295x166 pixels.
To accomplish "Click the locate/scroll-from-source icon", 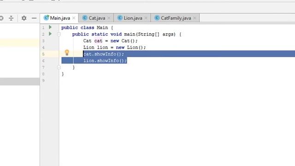I will click(1, 18).
